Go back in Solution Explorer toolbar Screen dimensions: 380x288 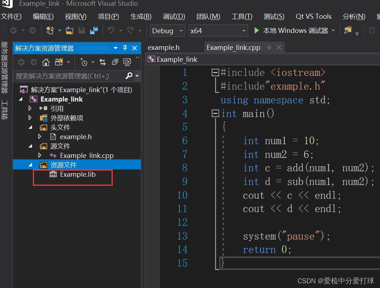pyautogui.click(x=21, y=62)
